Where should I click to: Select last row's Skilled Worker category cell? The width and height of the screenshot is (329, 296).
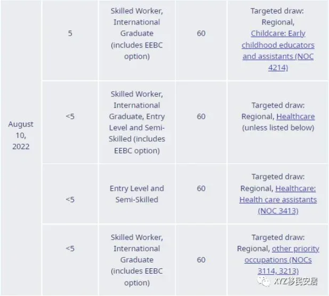137,260
